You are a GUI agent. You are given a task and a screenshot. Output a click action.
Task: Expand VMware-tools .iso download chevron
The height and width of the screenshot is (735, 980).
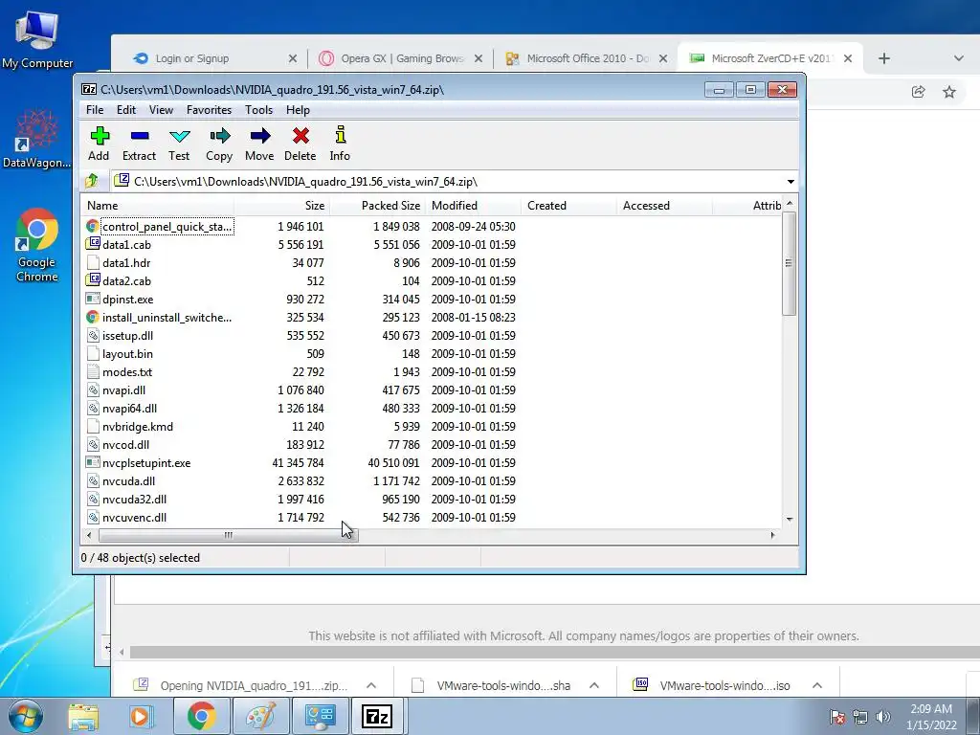[x=817, y=685]
